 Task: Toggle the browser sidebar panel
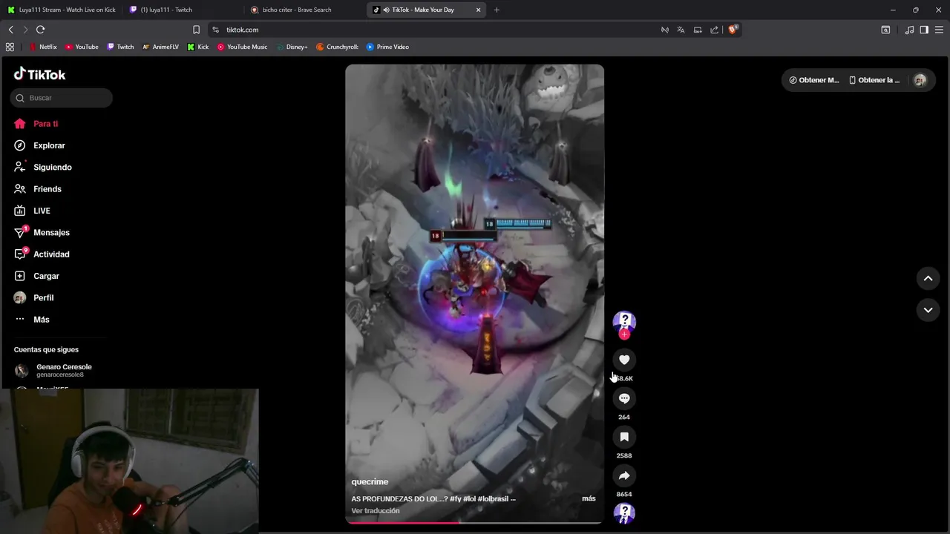(924, 30)
